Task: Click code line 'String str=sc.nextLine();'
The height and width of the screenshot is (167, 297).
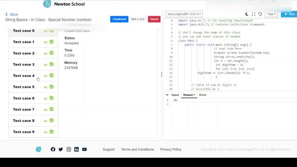Action: [x=234, y=57]
